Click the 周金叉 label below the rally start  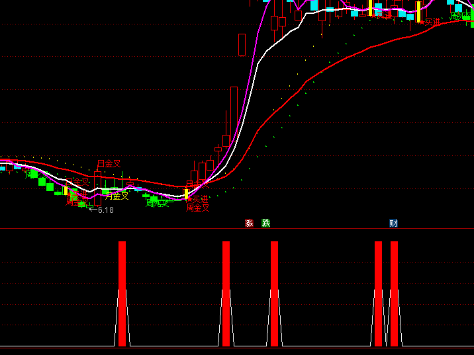(197, 208)
